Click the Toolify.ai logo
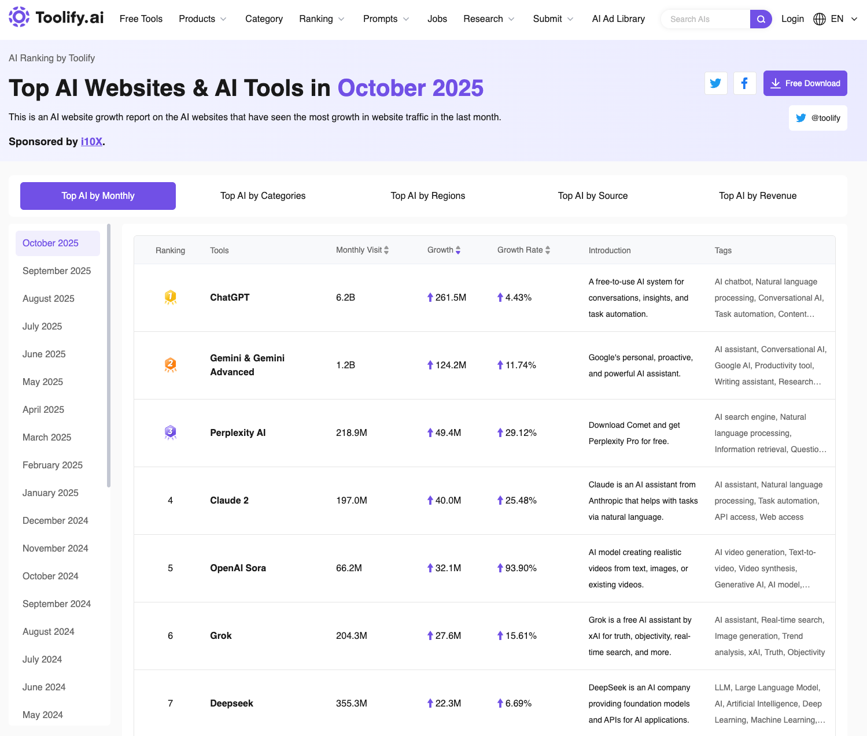This screenshot has width=867, height=736. (x=56, y=18)
